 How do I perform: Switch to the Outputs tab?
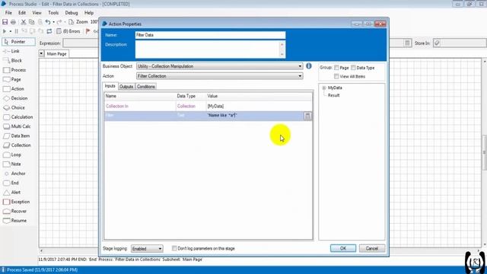[x=126, y=87]
